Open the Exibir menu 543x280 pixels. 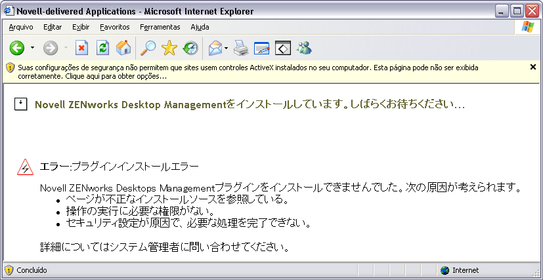click(81, 27)
